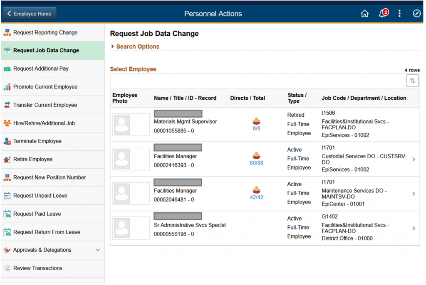
Task: Open the 42/42 directs link
Action: click(256, 198)
